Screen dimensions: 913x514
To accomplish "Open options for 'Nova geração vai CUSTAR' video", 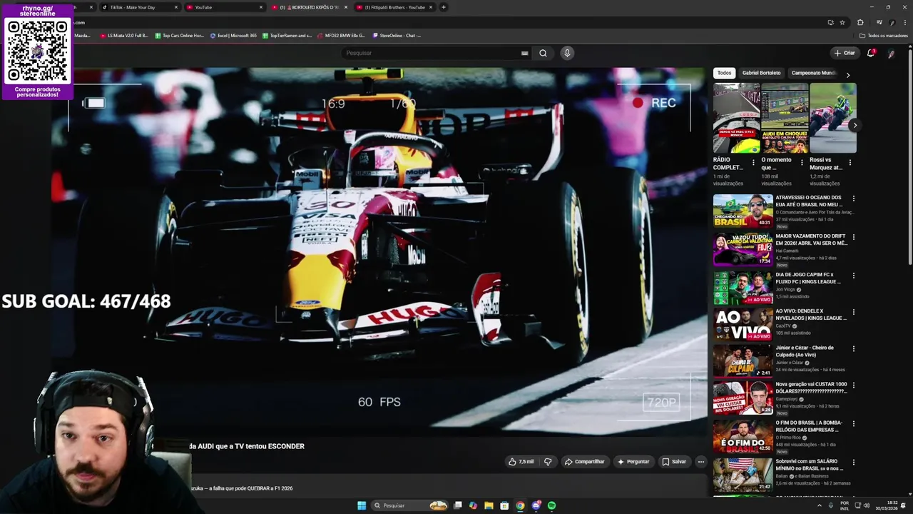I will (x=853, y=385).
